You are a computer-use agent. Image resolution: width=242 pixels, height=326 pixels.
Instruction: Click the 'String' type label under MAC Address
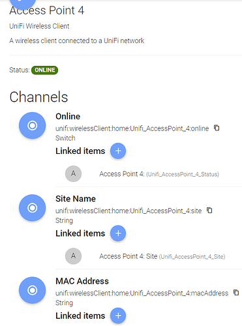point(64,303)
